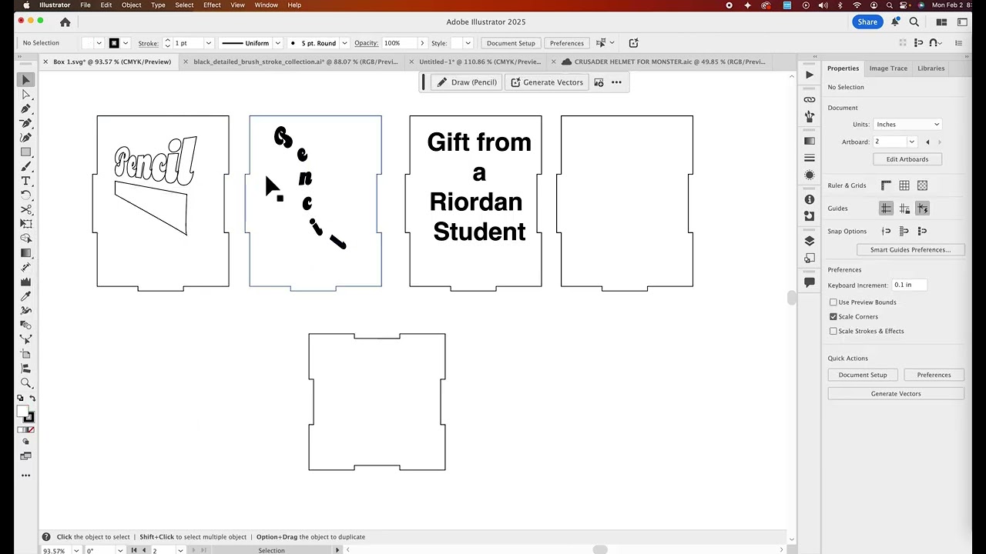
Task: Enable Scale Strokes & Effects checkbox
Action: click(833, 331)
